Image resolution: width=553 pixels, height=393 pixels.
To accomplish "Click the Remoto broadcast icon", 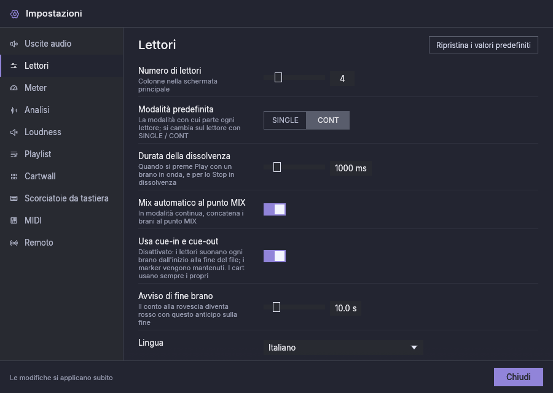I will tap(14, 243).
